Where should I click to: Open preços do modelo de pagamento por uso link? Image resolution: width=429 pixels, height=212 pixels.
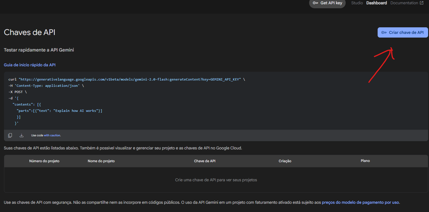point(360,202)
